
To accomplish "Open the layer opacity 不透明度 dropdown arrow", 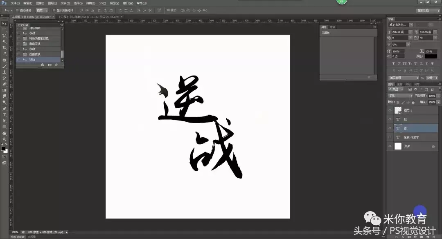I will [438, 96].
